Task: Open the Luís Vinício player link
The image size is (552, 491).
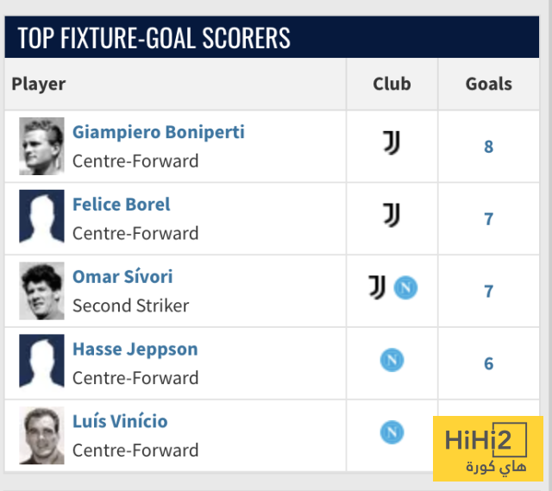Action: click(x=120, y=422)
